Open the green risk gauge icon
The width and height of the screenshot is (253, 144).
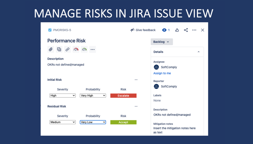[84, 49]
